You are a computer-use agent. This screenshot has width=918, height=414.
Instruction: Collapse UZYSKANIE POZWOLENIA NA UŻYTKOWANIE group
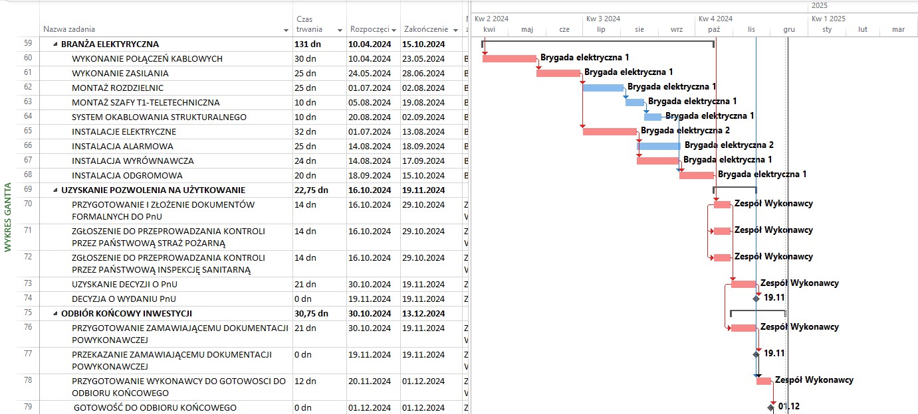pyautogui.click(x=55, y=190)
